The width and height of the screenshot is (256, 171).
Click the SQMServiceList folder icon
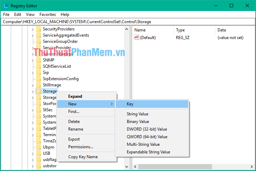pos(39,66)
